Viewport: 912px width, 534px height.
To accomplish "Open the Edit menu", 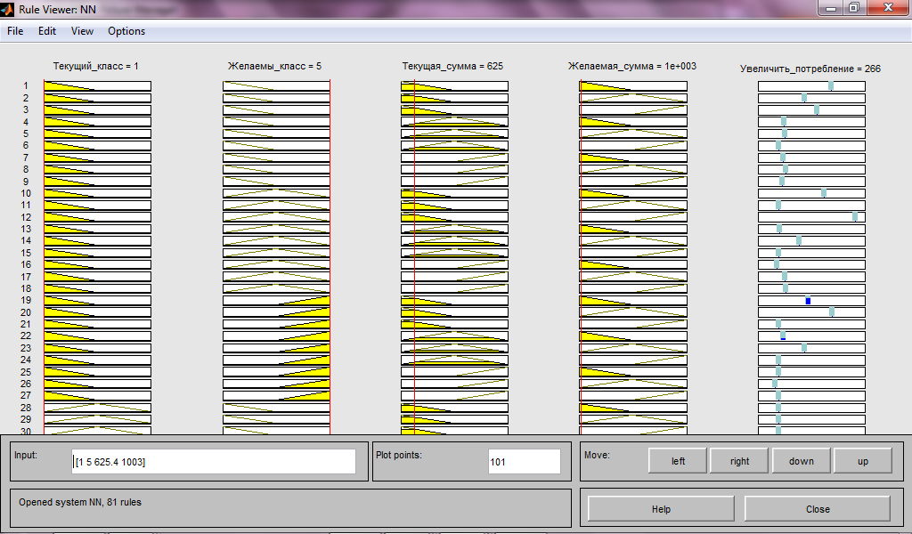I will [47, 31].
